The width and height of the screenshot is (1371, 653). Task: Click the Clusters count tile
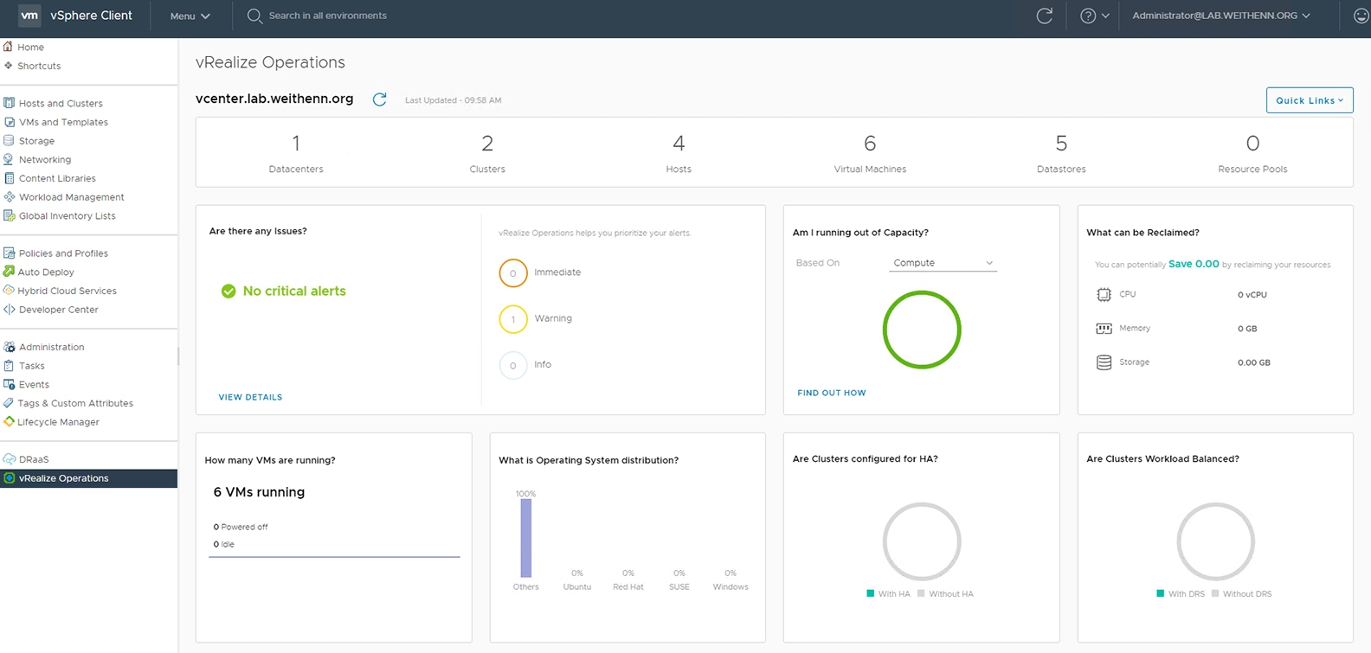click(x=487, y=152)
